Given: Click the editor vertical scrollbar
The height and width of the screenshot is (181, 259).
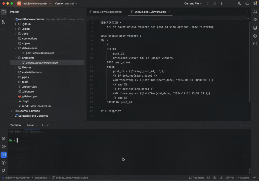Looking at the screenshot, I should [x=249, y=62].
